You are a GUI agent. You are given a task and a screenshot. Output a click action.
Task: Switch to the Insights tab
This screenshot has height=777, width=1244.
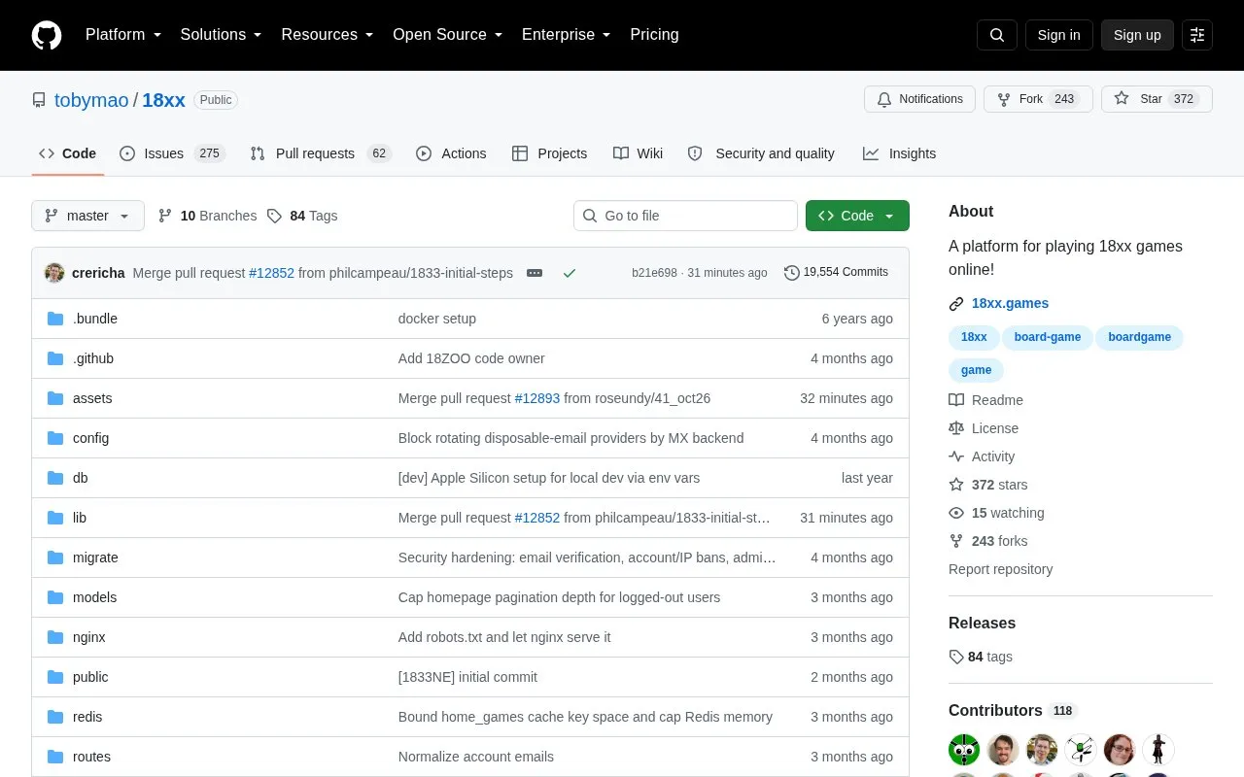pyautogui.click(x=899, y=153)
